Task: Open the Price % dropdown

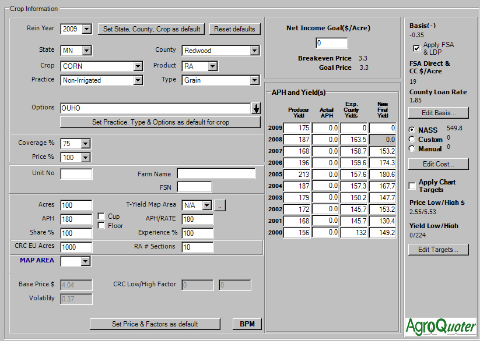Action: click(85, 157)
